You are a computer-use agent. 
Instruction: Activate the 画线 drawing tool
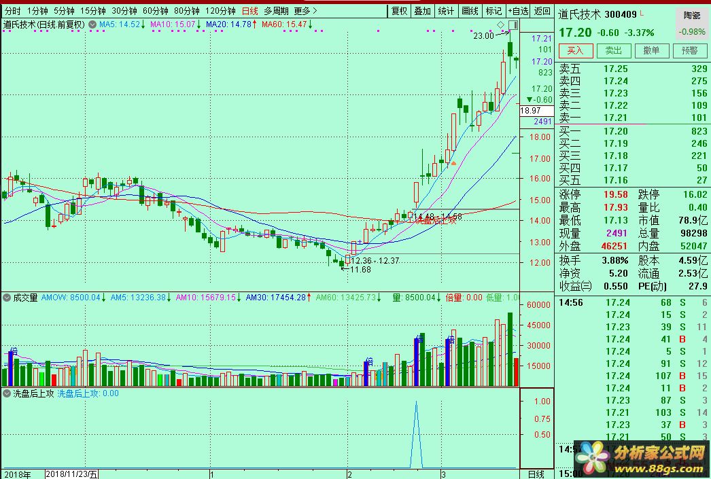click(470, 11)
